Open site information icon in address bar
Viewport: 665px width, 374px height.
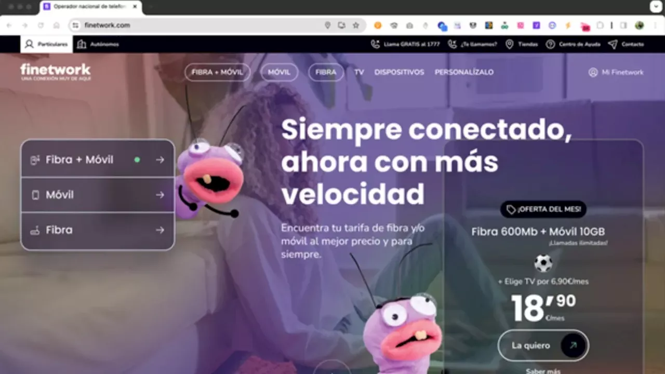coord(76,25)
